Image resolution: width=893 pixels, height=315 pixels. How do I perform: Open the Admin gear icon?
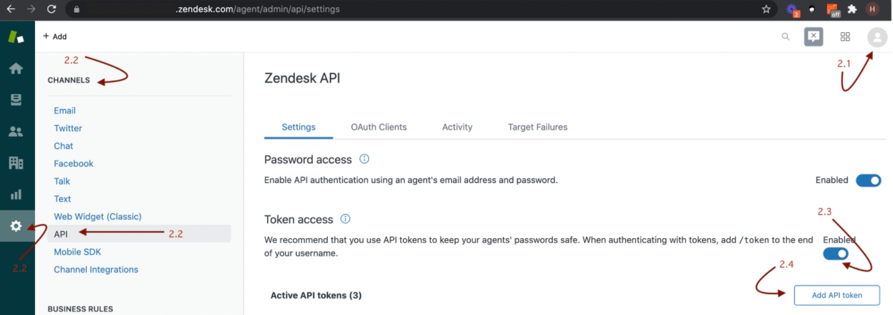click(x=16, y=226)
